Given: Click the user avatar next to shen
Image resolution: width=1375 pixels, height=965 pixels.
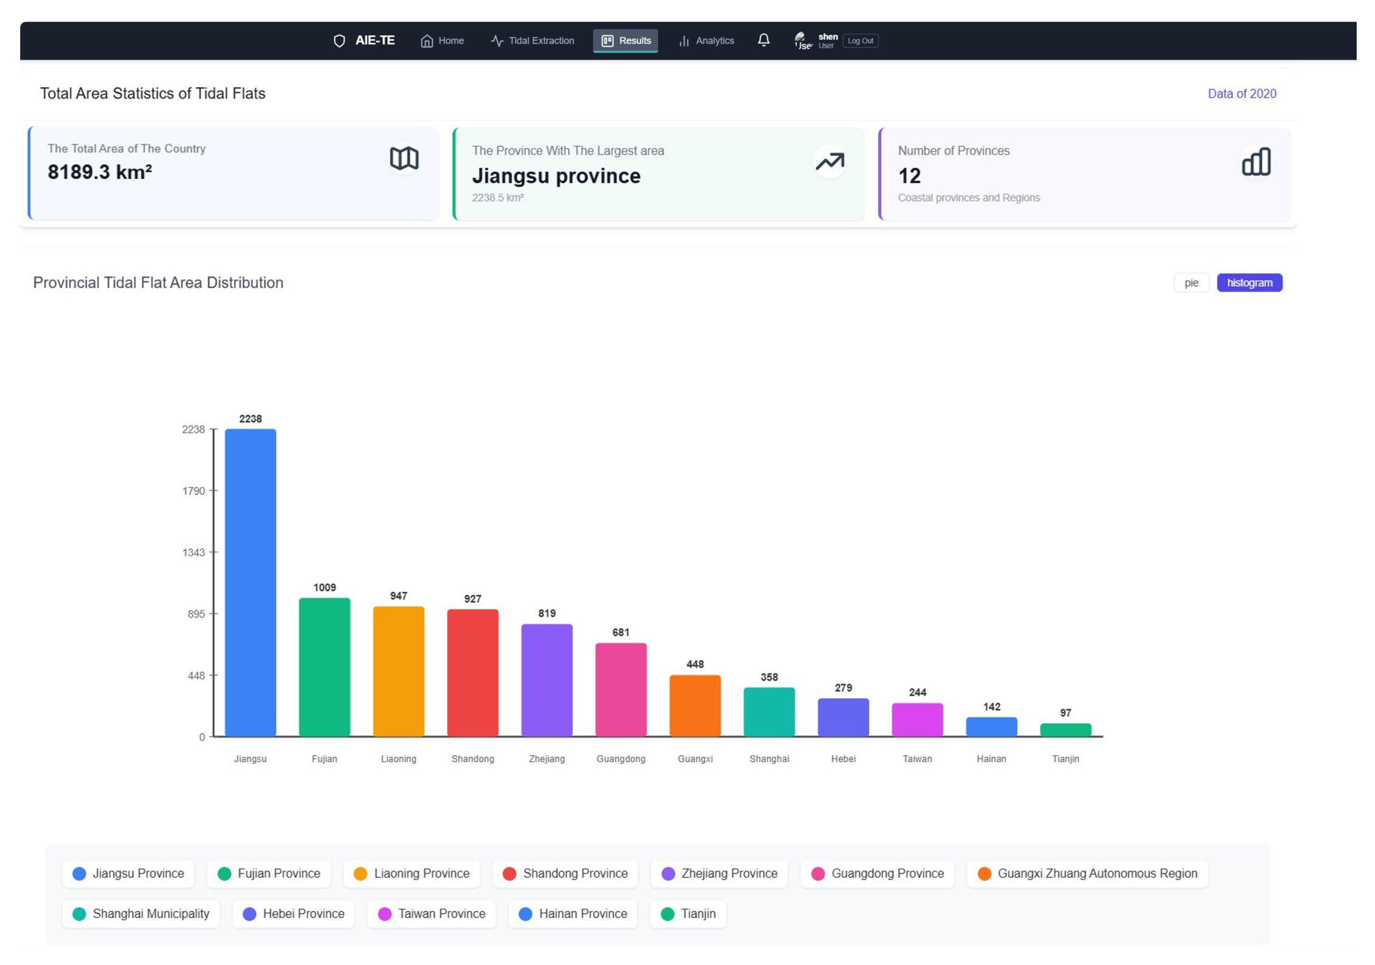Looking at the screenshot, I should click(803, 41).
